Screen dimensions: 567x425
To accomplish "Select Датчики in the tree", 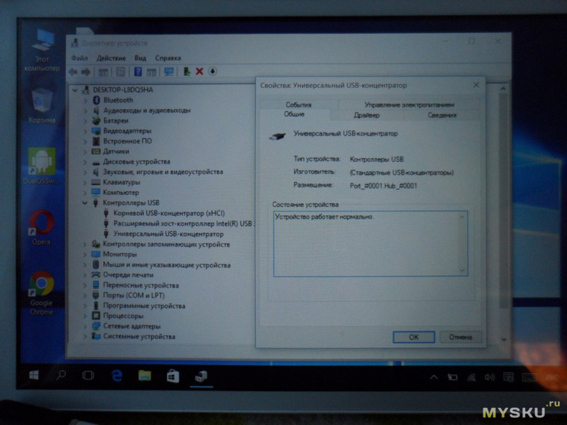I will pyautogui.click(x=116, y=152).
